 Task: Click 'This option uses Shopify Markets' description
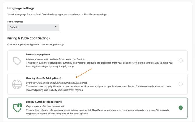tap(99, 88)
